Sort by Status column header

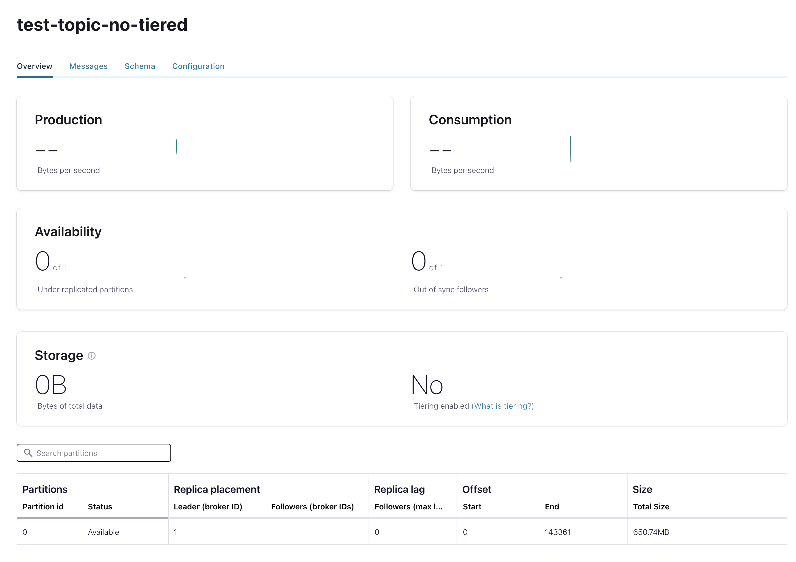pyautogui.click(x=100, y=507)
